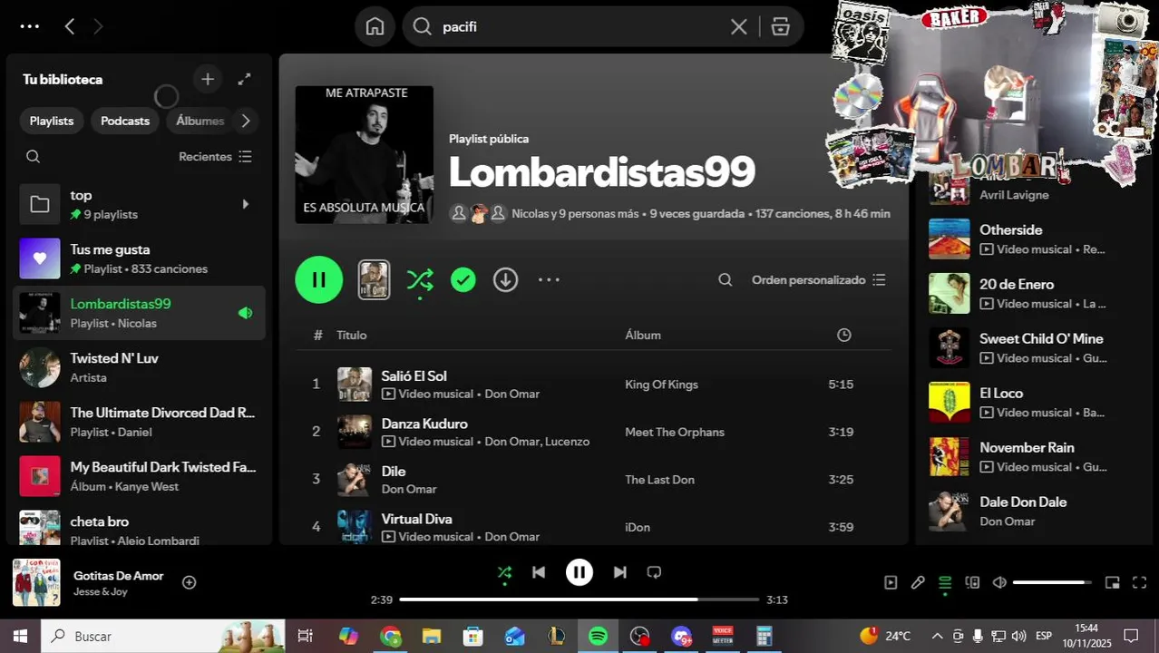Expand the library panel to full view
Viewport: 1159px width, 653px height.
[245, 79]
